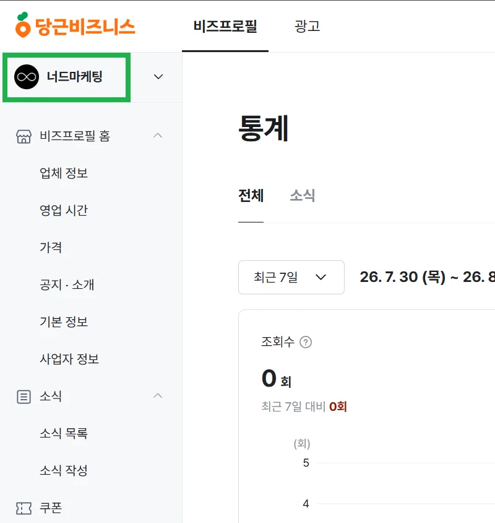Open the 가격 menu item
The height and width of the screenshot is (523, 495).
(x=51, y=247)
